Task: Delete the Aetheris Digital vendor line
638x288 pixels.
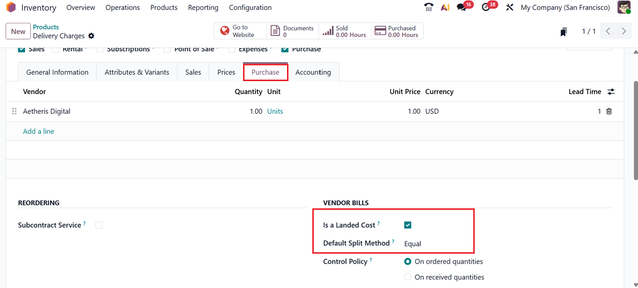Action: pos(608,111)
